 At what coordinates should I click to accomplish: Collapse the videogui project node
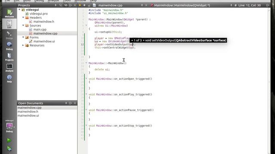[19, 9]
